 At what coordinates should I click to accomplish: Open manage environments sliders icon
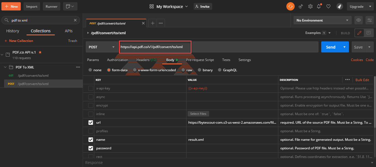click(369, 20)
